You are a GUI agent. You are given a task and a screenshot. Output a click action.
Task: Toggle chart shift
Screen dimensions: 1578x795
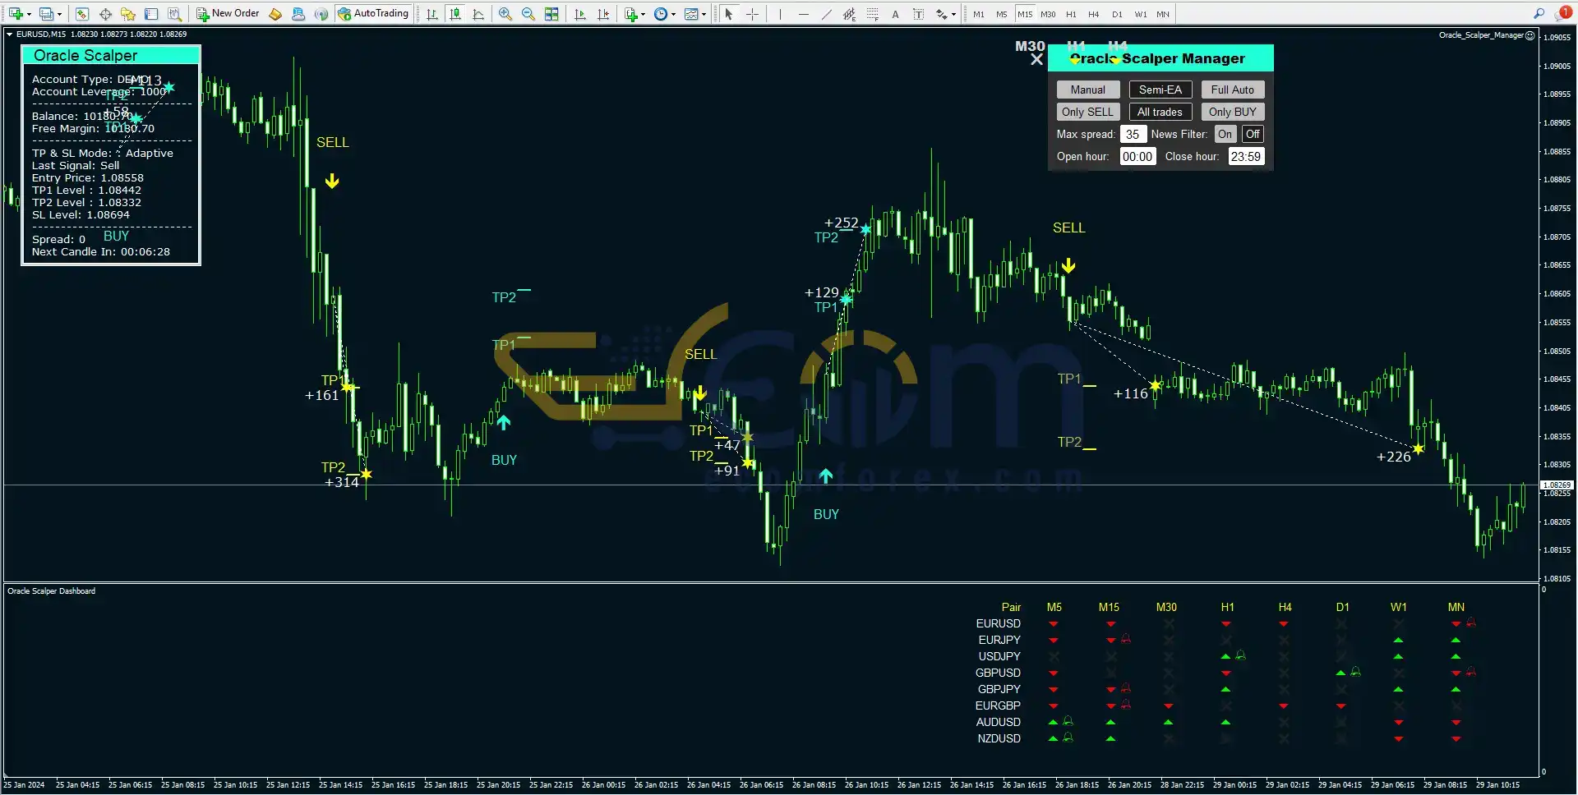point(603,14)
